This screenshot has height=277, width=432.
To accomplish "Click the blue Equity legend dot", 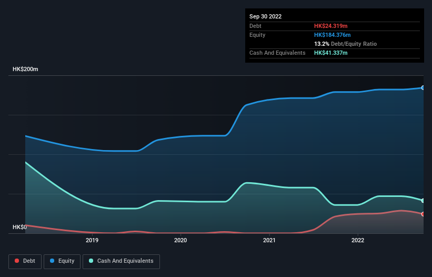I will tap(52, 261).
